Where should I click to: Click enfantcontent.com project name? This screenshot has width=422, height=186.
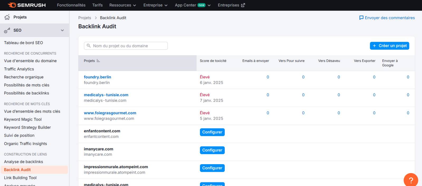point(102,131)
